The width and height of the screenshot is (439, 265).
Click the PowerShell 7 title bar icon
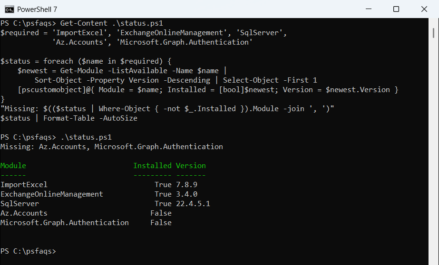[9, 9]
